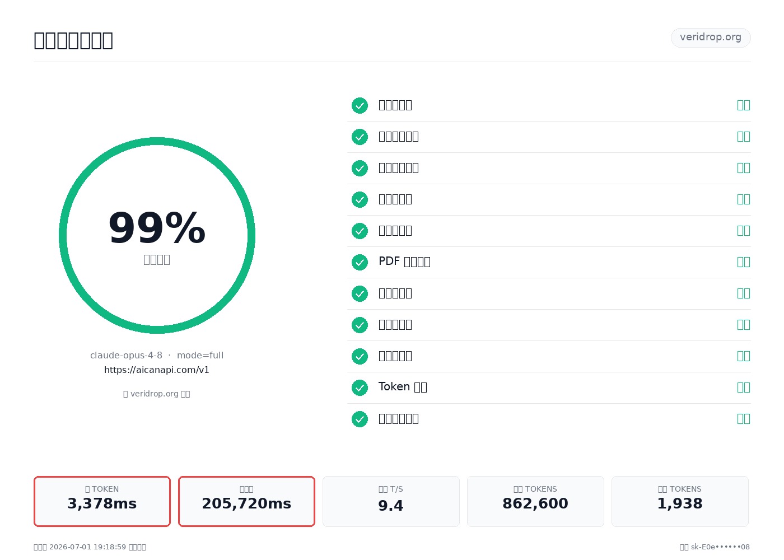Click the green check icon in Token row

[x=360, y=388]
